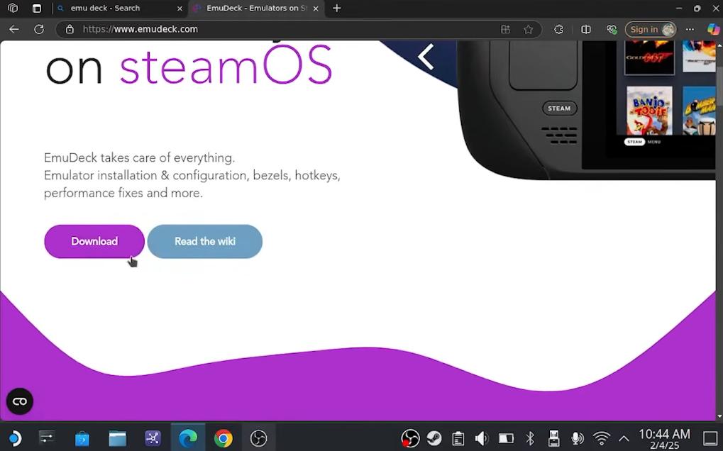Open microphone tray icon

[577, 438]
